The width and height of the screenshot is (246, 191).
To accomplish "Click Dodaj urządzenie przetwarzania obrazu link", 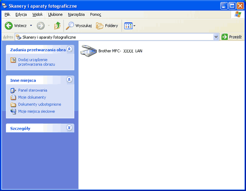I will tap(36, 62).
